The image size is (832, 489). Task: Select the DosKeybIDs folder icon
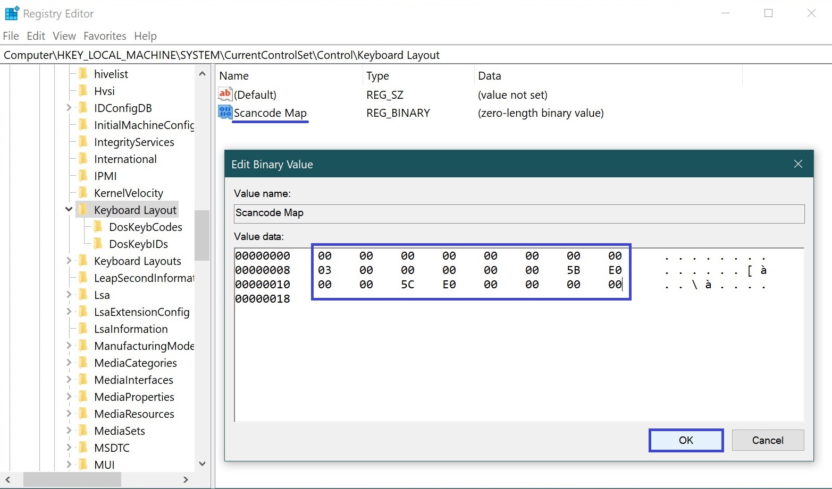click(98, 243)
